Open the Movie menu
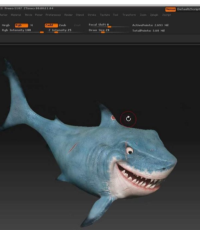 point(28,15)
